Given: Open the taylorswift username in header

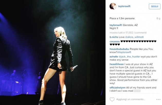Looking at the screenshot, I should coord(124,6).
